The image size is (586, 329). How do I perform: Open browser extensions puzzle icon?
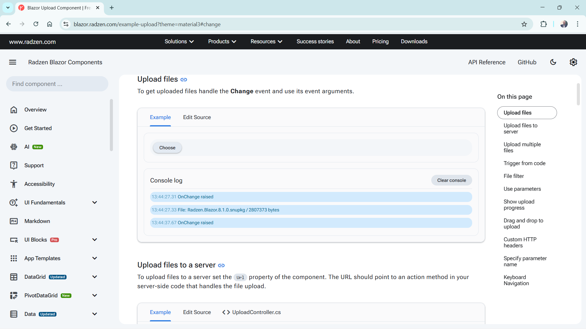click(x=544, y=24)
